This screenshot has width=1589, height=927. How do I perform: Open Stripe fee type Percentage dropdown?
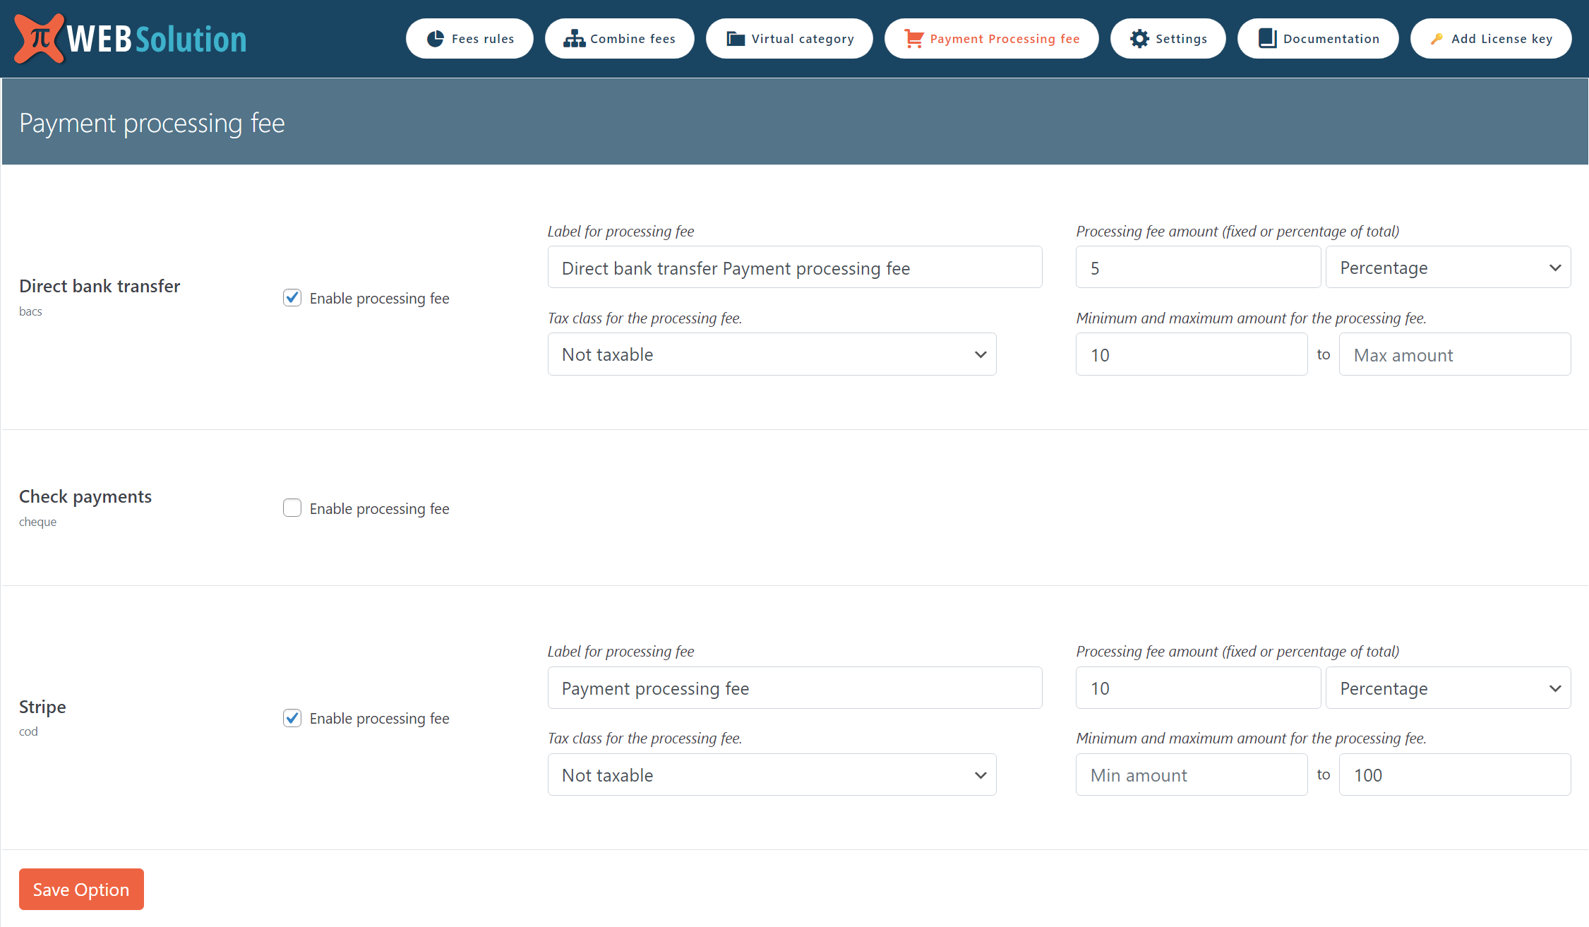pos(1448,688)
